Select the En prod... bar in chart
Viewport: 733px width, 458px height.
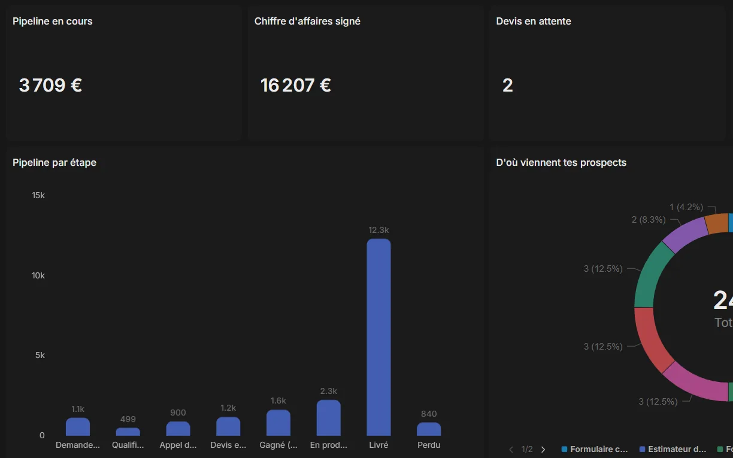pyautogui.click(x=328, y=418)
